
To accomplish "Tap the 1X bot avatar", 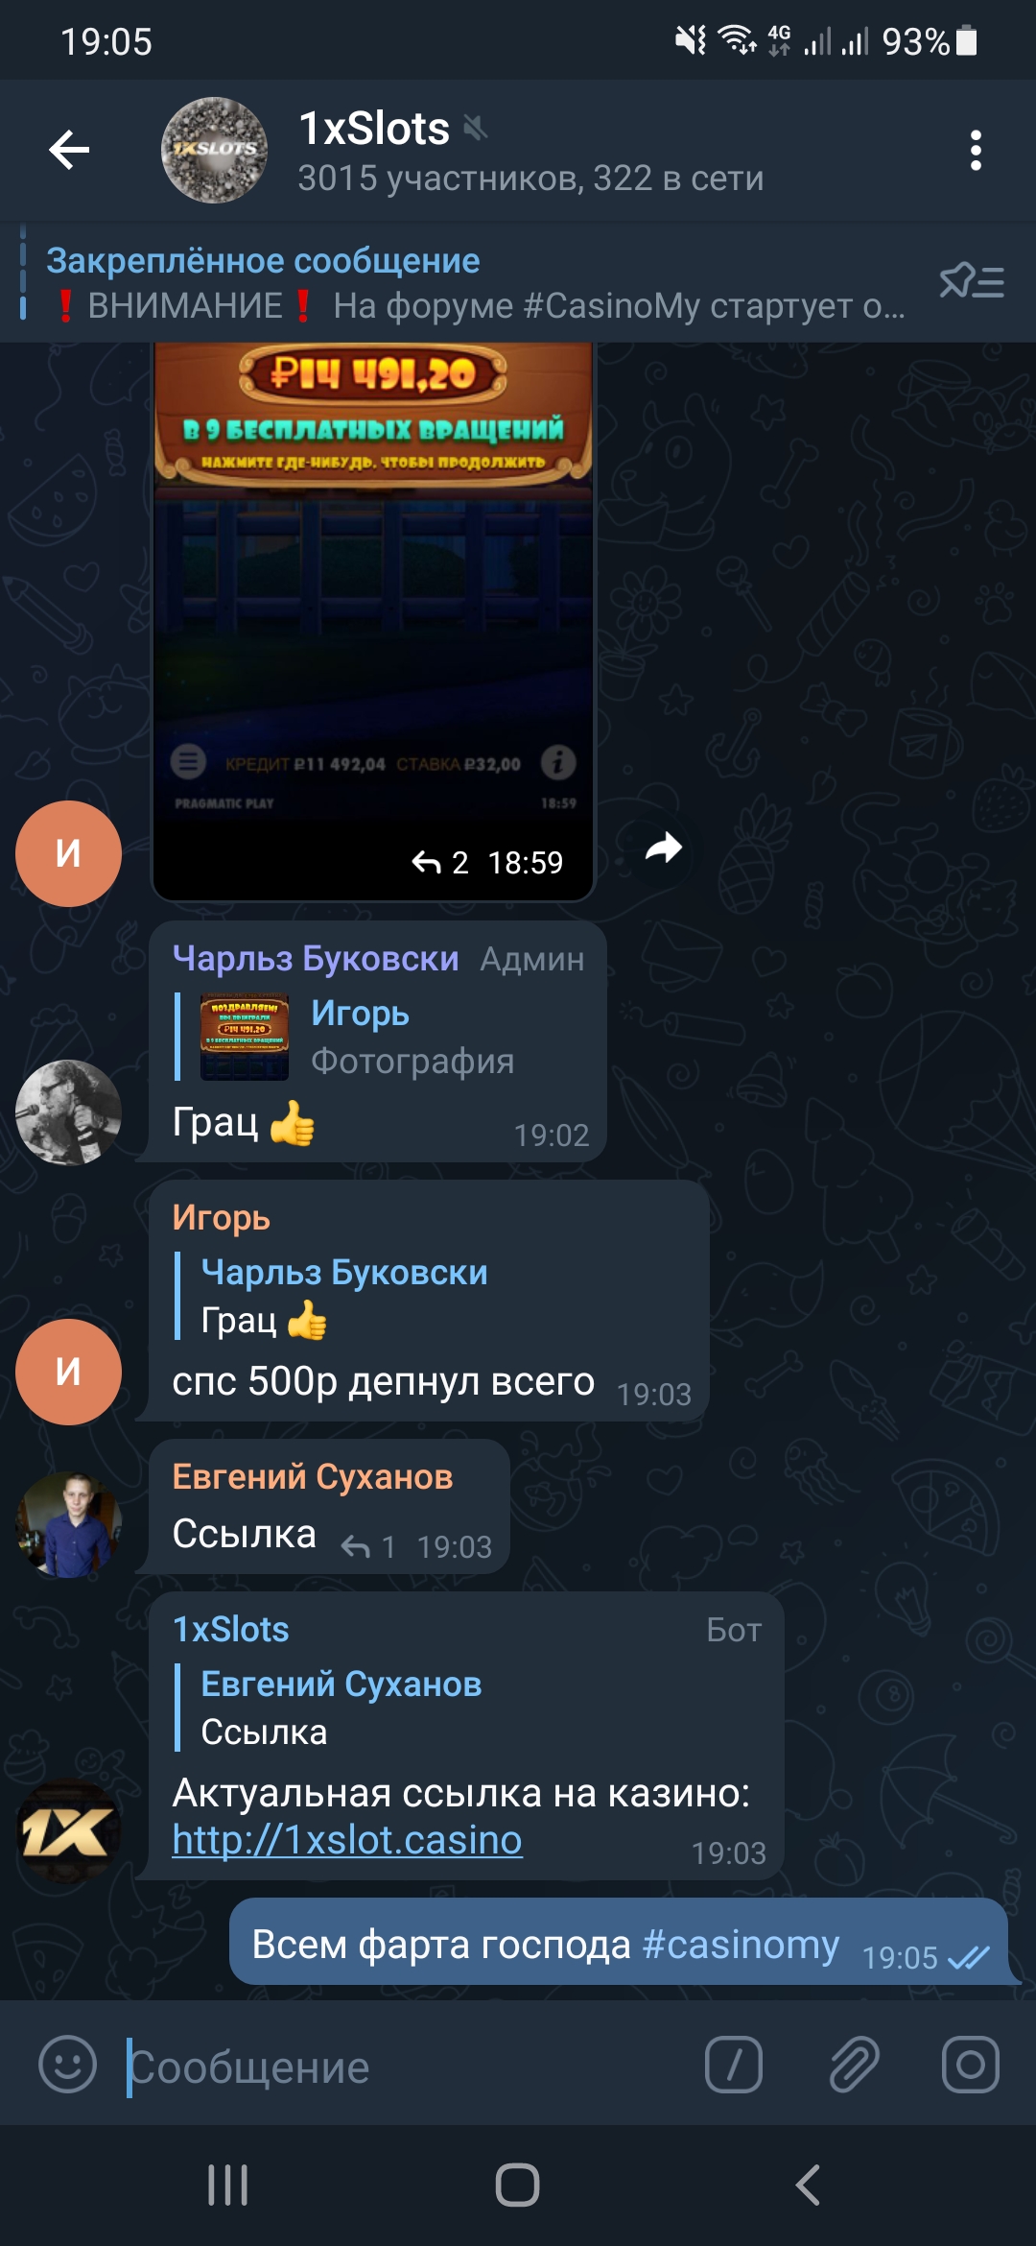I will tap(68, 1831).
